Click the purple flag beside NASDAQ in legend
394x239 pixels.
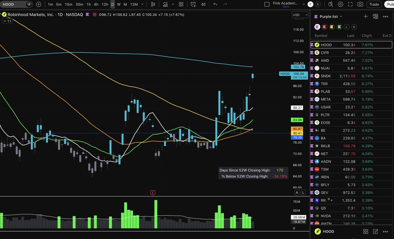pyautogui.click(x=87, y=15)
